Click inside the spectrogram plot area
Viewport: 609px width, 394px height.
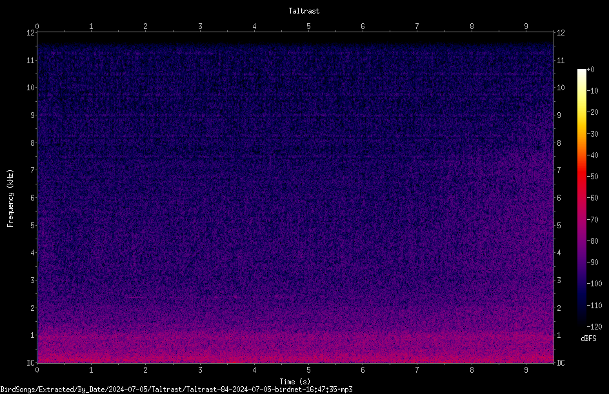coord(295,197)
